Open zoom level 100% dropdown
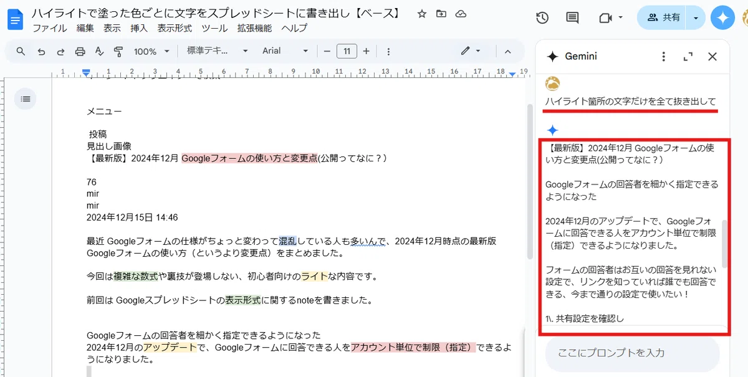Viewport: 748px width, 377px height. tap(152, 51)
